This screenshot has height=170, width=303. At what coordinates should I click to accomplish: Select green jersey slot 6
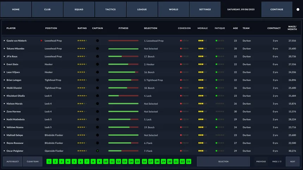point(80,162)
